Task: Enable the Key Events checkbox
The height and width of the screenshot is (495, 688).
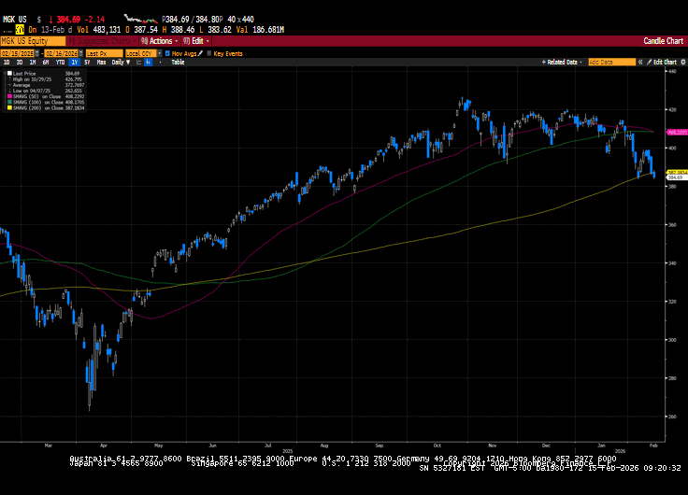Action: [210, 53]
